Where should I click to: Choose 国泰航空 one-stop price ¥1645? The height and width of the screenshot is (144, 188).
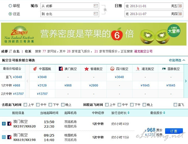point(171,85)
